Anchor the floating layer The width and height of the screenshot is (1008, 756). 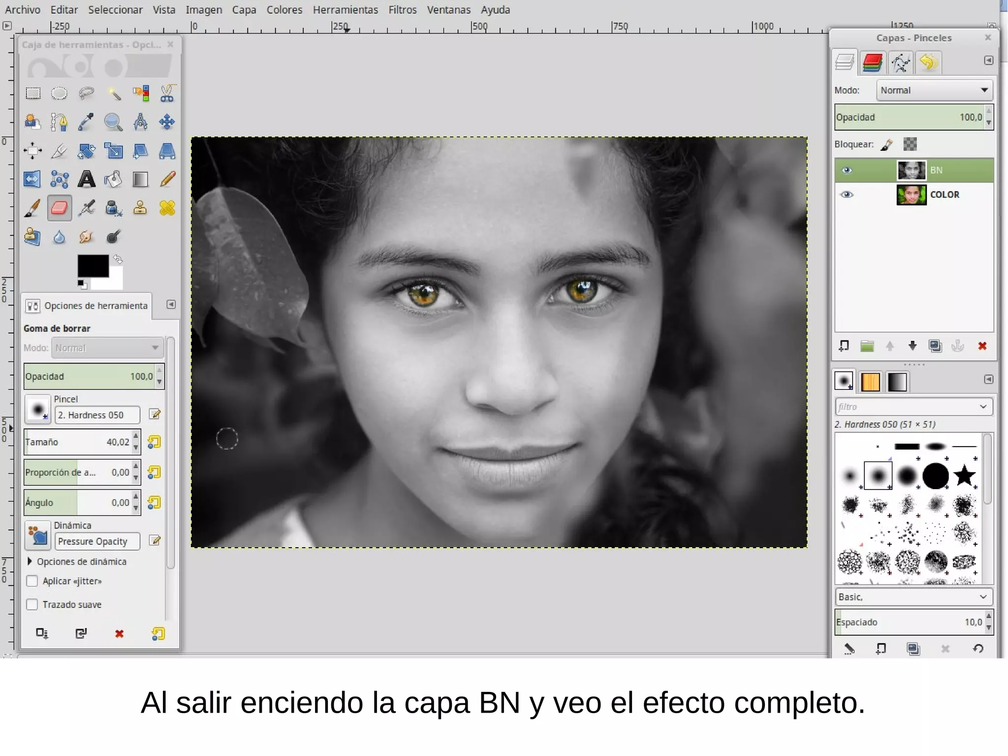tap(958, 346)
